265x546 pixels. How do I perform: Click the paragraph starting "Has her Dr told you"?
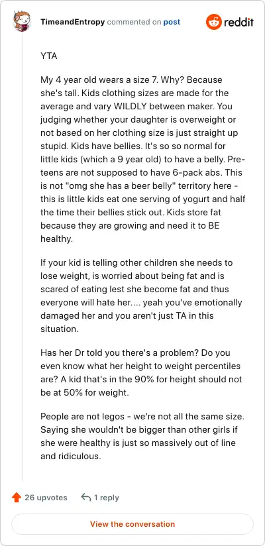tap(141, 372)
